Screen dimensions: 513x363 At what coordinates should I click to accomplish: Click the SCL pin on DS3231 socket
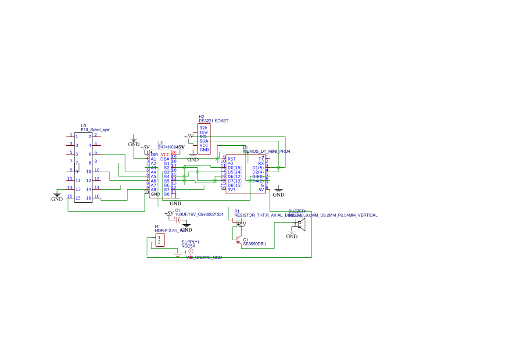204,137
